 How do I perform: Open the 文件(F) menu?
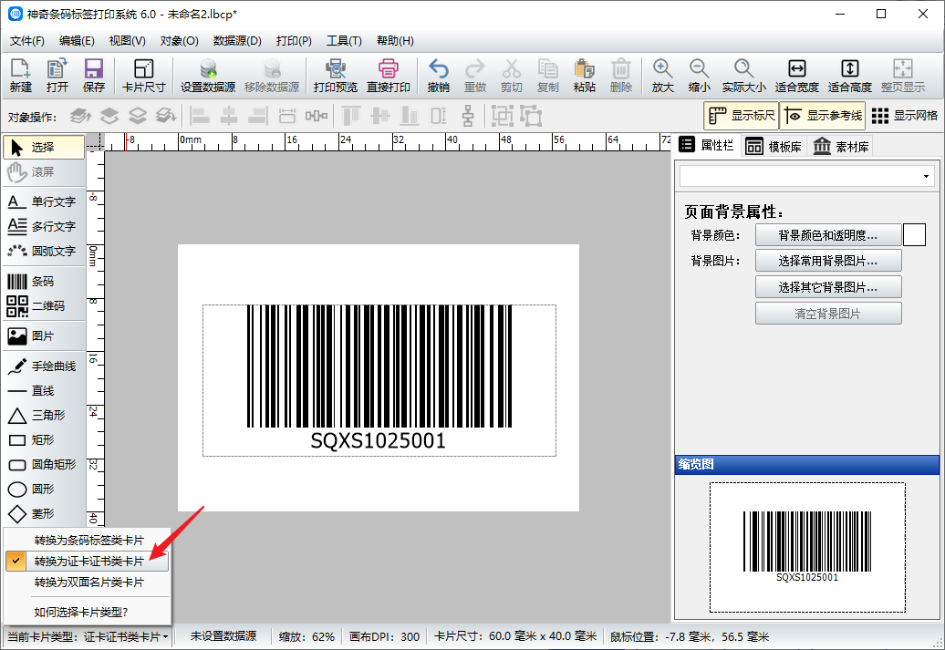(x=27, y=41)
